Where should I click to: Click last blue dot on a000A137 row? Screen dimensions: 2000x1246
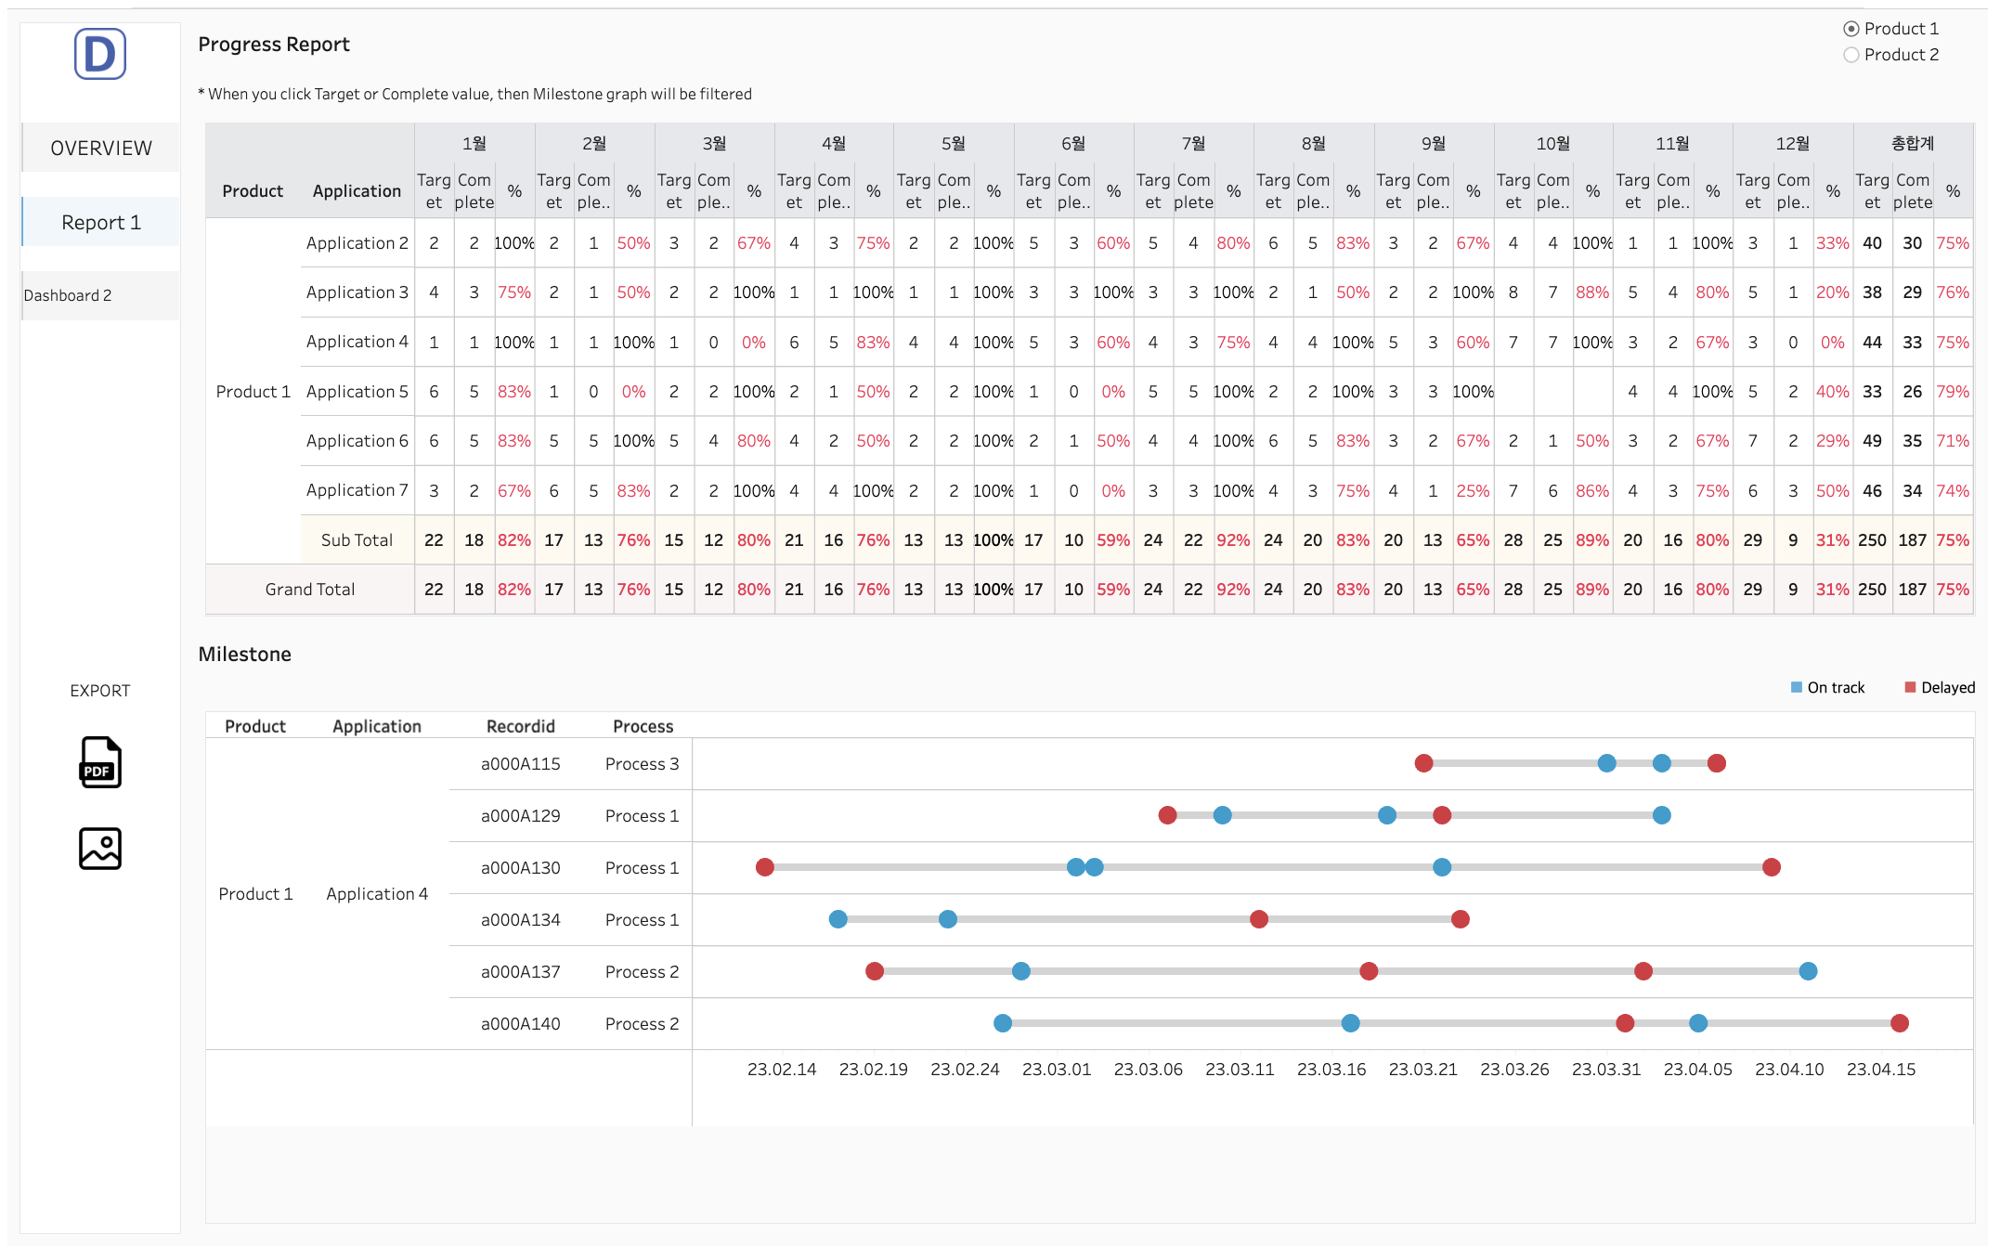1808,971
